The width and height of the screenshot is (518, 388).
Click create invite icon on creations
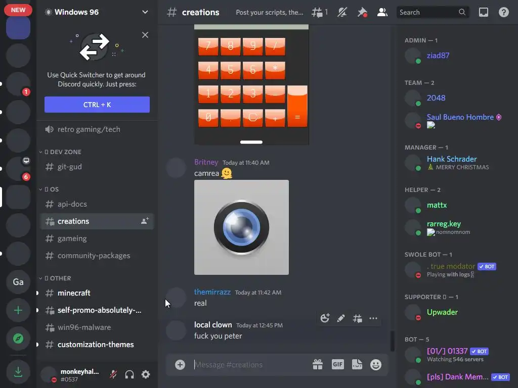[145, 221]
